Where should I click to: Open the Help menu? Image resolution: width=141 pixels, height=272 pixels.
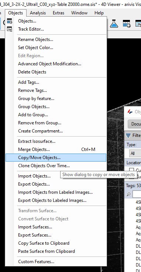pos(99,13)
